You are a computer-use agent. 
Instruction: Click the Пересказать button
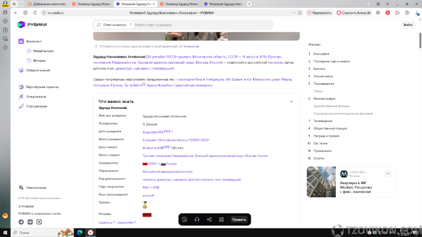(320, 13)
